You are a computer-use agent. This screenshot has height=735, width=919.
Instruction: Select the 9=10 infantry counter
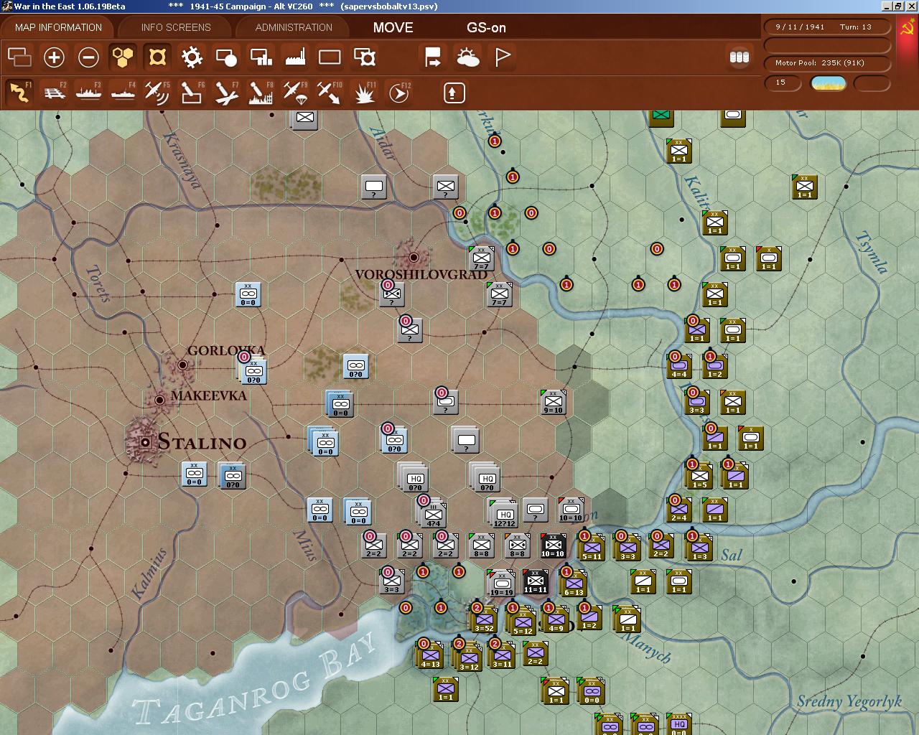coord(553,403)
